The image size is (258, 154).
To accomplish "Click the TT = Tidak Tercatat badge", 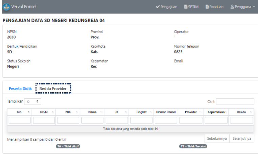I will coord(193,146).
